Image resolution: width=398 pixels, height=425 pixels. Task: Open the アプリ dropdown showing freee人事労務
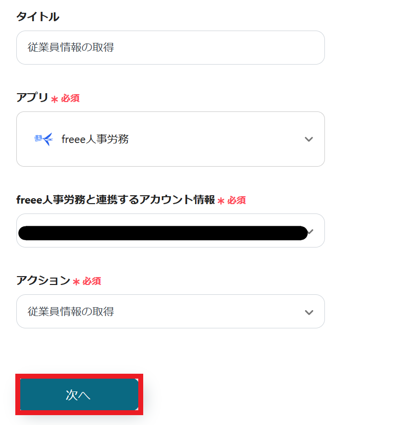170,140
